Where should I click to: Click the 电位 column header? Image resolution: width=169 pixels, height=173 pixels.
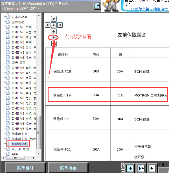[x=96, y=54]
